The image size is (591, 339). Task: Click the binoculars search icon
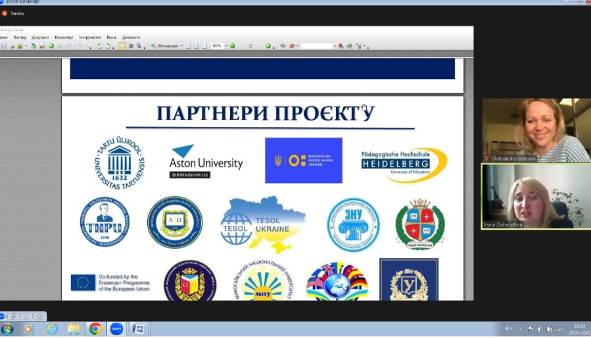pyautogui.click(x=283, y=46)
